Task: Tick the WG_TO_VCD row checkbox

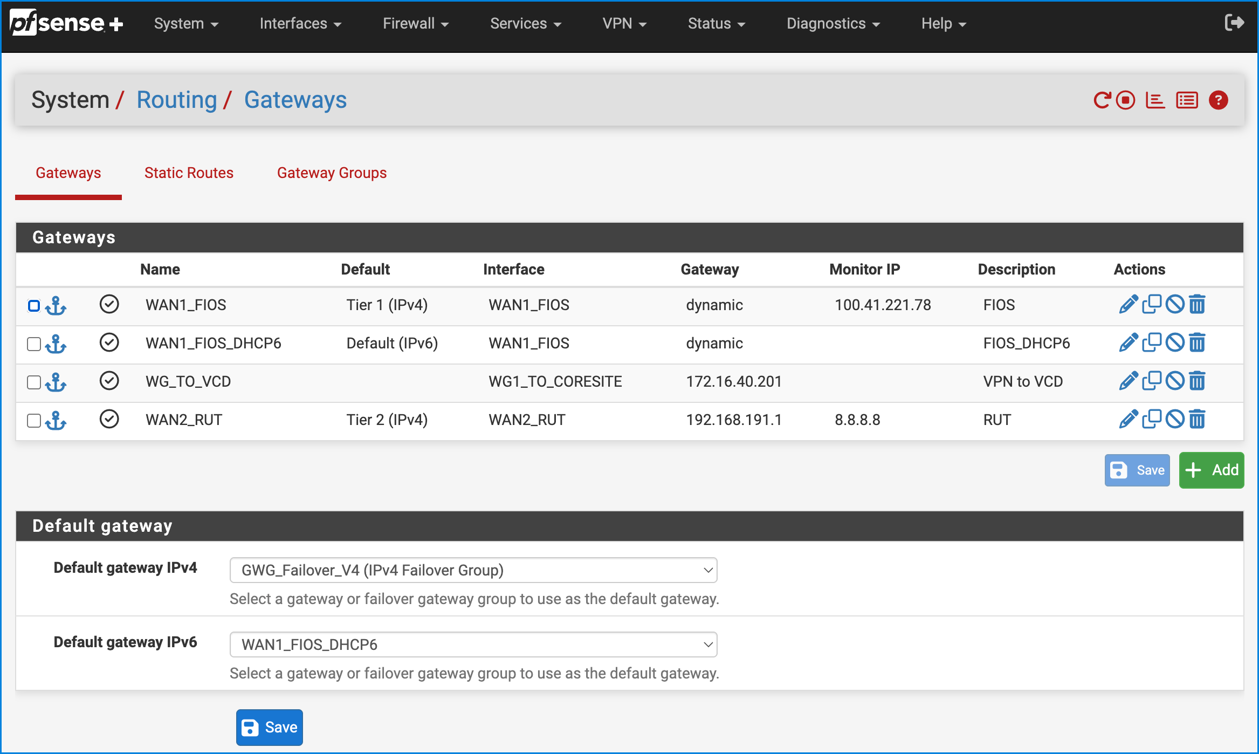Action: pyautogui.click(x=34, y=382)
